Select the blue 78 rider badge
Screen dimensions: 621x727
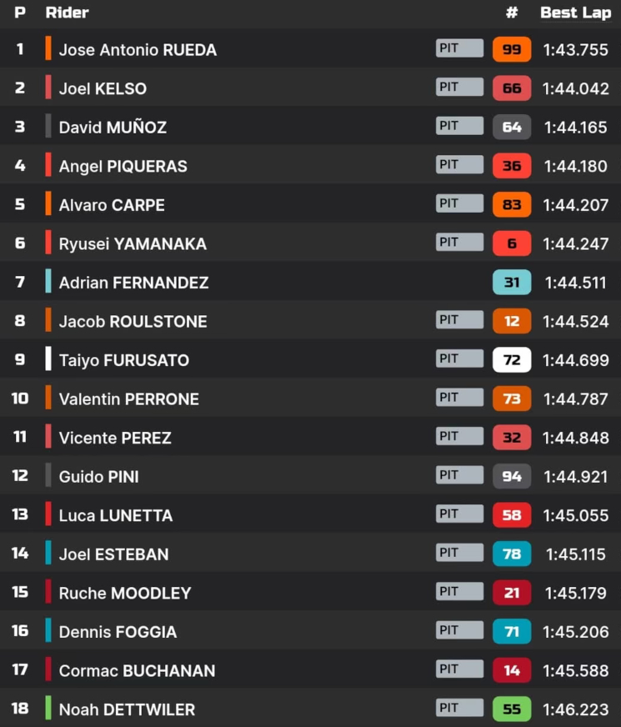pyautogui.click(x=512, y=554)
